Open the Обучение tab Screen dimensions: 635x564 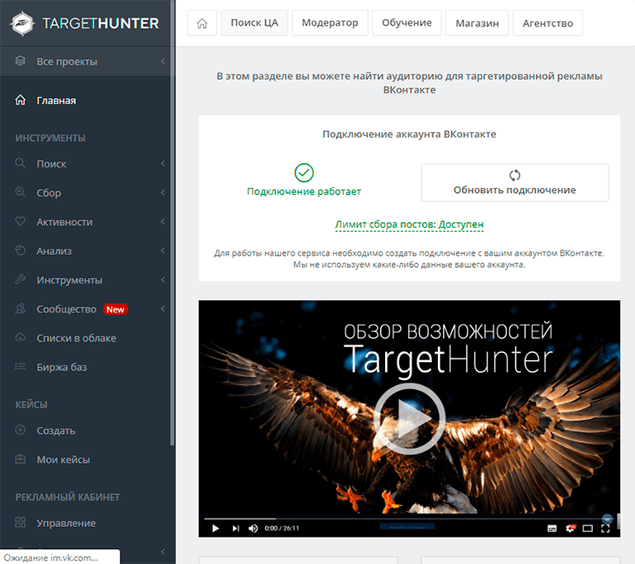(x=407, y=23)
